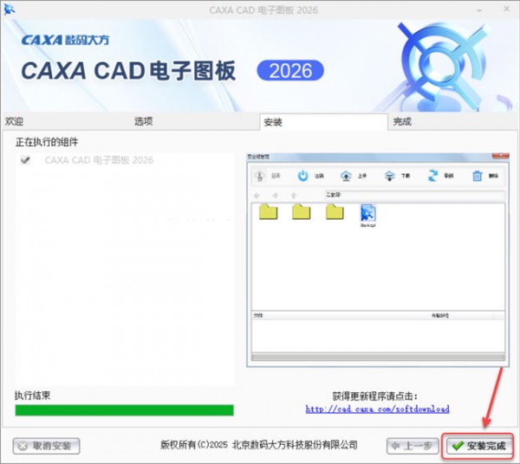Click the 执行结束 status text
Image resolution: width=520 pixels, height=464 pixels.
pyautogui.click(x=33, y=395)
